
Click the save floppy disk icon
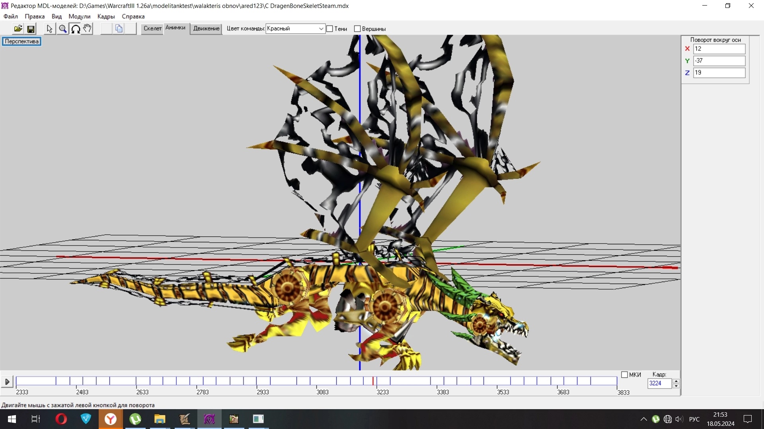pos(31,29)
